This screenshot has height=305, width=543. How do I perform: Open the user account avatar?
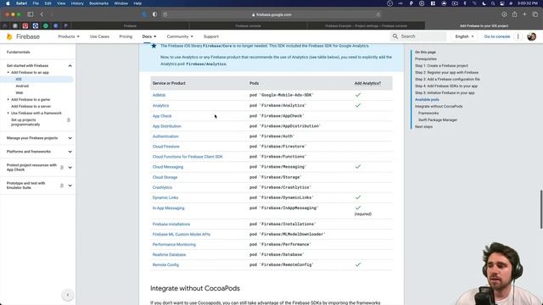pos(531,36)
